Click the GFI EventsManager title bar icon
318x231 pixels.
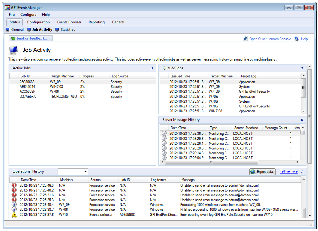point(7,8)
